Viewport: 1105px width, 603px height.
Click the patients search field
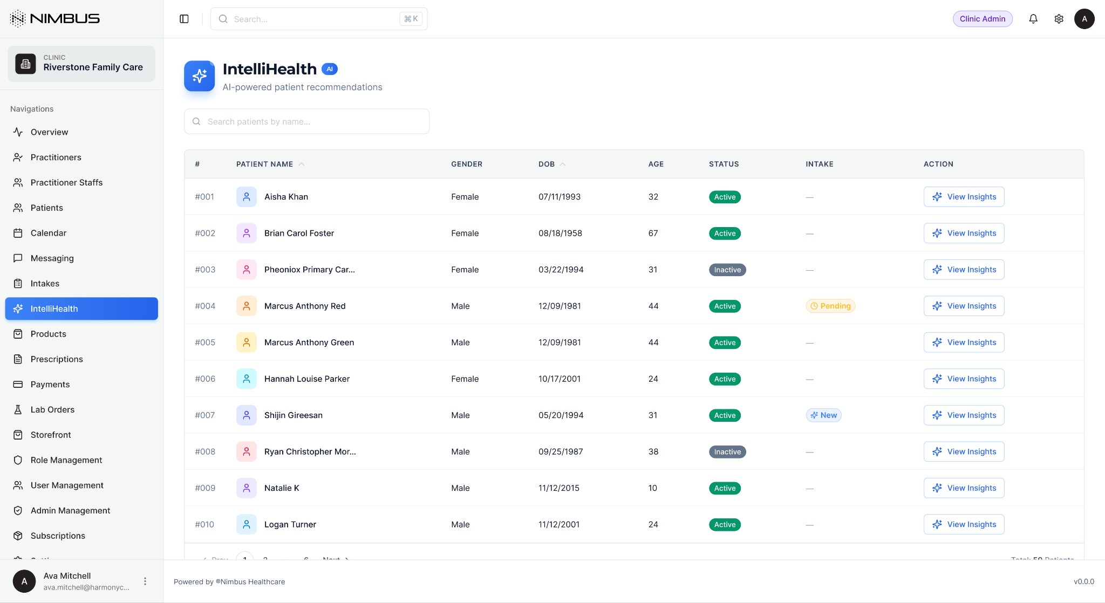tap(306, 121)
